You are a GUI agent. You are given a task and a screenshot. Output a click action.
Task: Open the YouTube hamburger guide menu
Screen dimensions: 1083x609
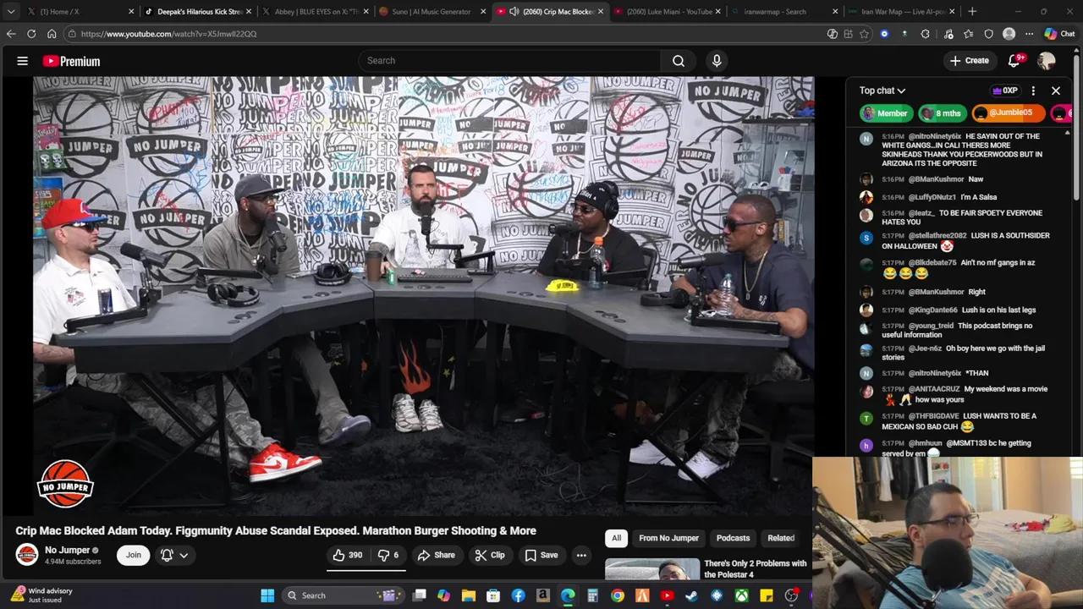click(23, 61)
